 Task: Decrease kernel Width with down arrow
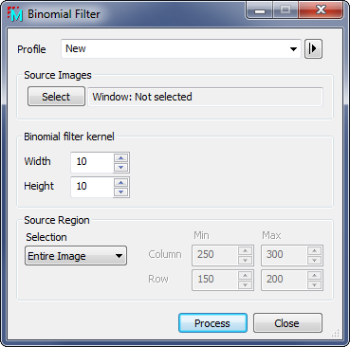pyautogui.click(x=120, y=167)
